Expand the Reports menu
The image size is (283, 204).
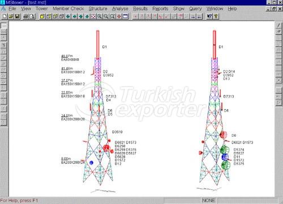(x=160, y=8)
